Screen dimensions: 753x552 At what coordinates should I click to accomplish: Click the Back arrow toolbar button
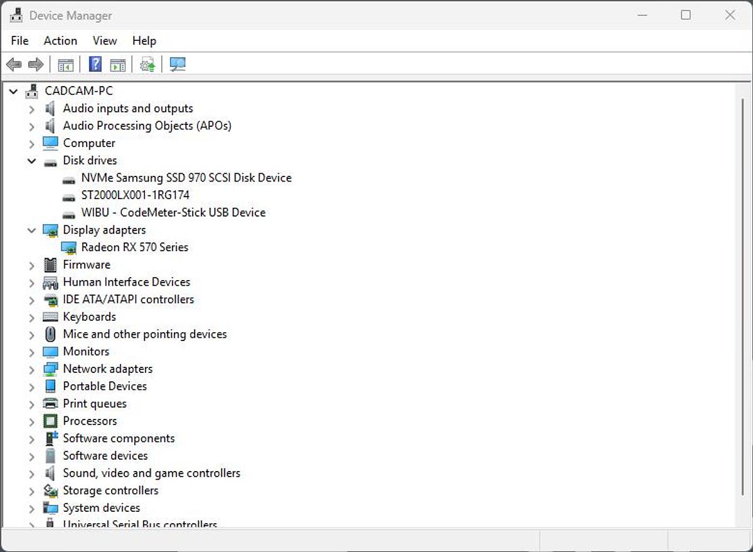coord(14,65)
